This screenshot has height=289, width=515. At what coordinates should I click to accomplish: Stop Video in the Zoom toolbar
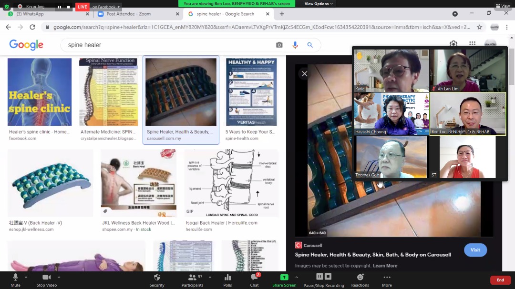47,279
